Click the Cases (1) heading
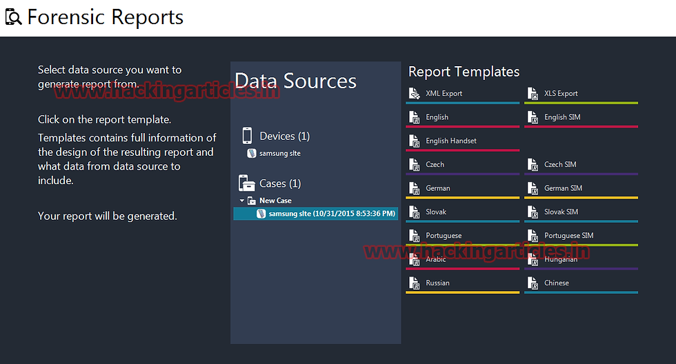 click(280, 183)
